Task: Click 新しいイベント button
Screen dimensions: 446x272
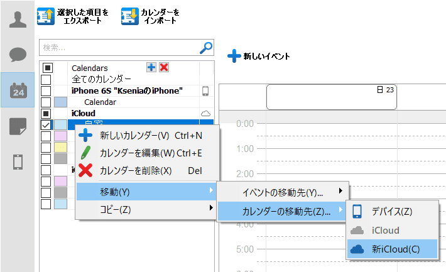Action: [259, 56]
